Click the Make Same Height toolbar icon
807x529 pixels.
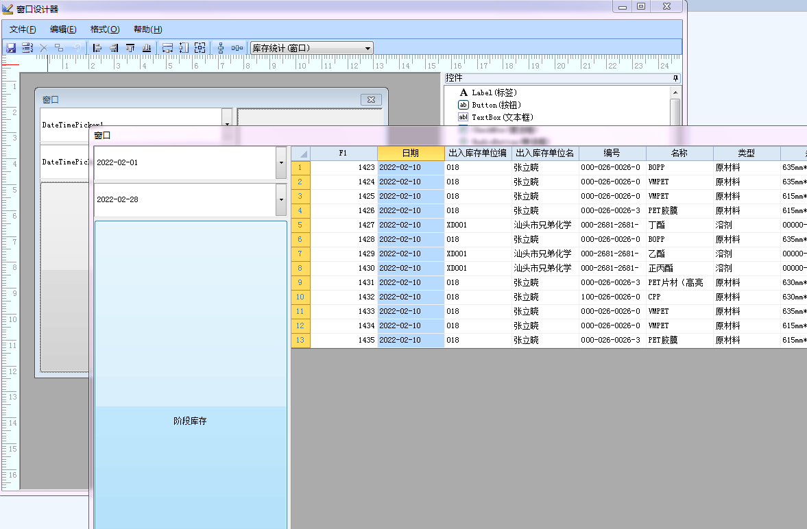184,48
